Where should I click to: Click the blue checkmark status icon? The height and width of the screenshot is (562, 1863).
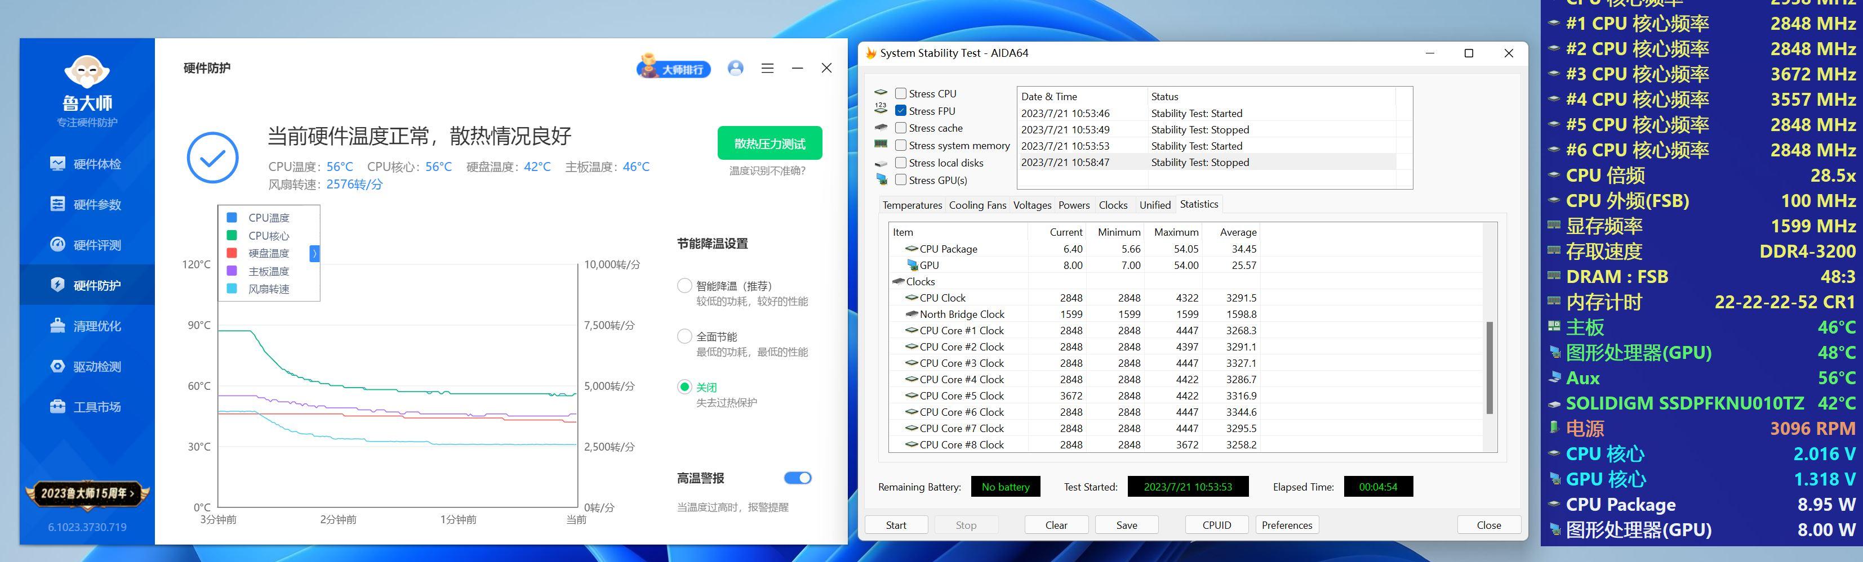212,158
